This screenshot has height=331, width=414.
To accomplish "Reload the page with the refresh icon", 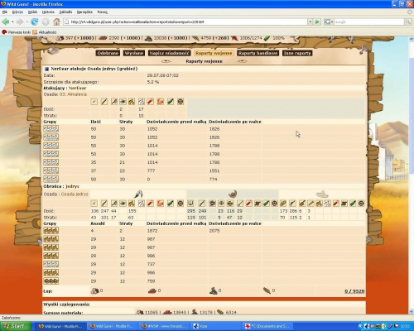I will click(x=35, y=22).
